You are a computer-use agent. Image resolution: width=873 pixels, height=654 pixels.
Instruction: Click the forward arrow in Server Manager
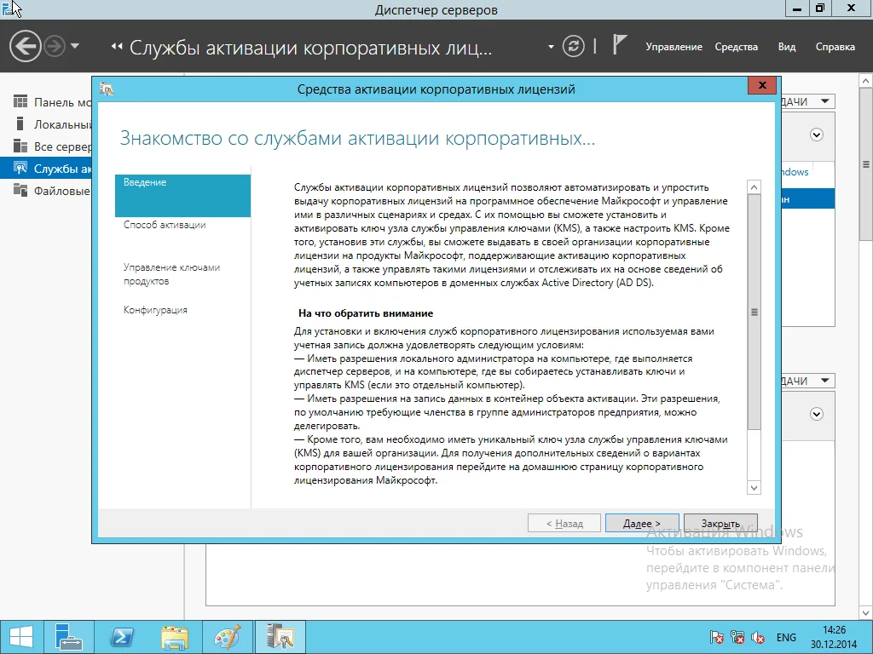coord(55,46)
